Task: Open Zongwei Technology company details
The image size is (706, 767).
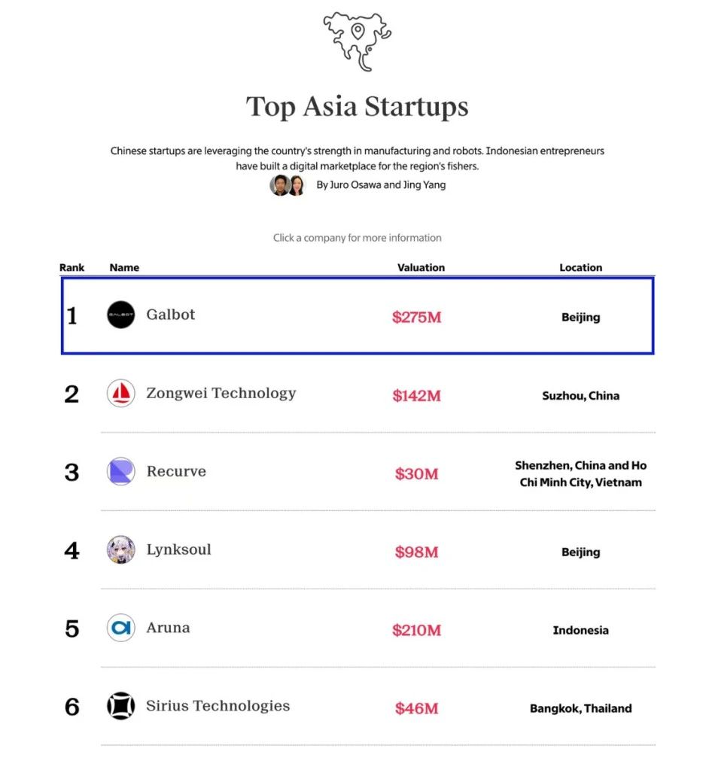Action: (221, 393)
